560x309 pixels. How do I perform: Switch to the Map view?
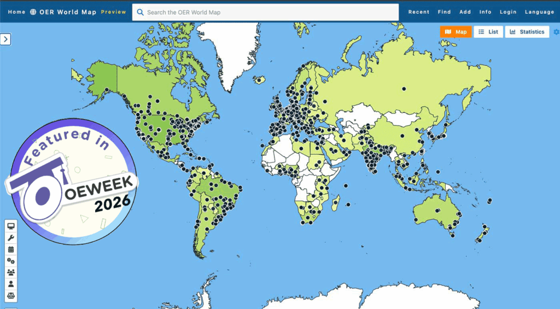[x=456, y=32]
